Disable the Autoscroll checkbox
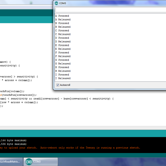Screen dimensions: 166x166 point(58,85)
